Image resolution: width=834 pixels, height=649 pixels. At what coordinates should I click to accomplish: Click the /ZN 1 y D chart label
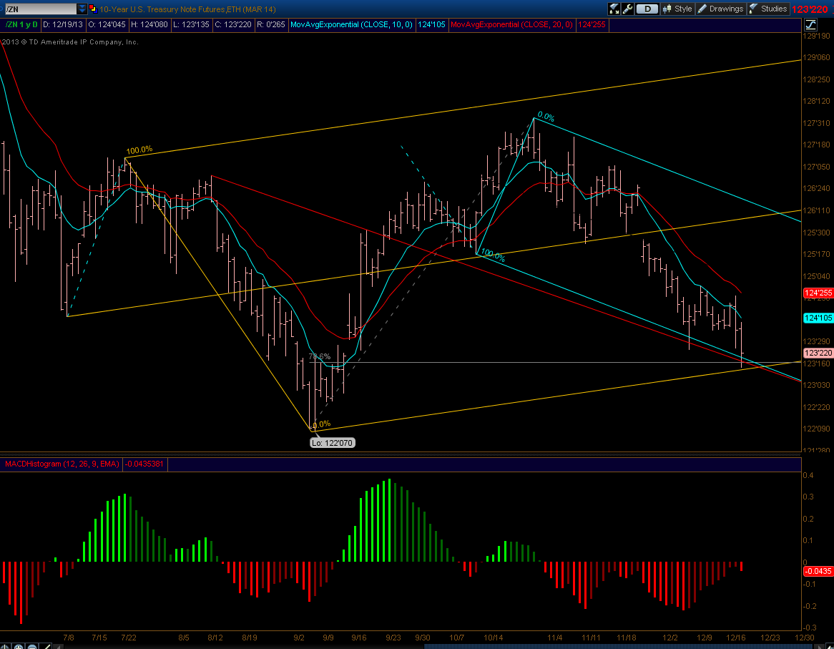[x=21, y=24]
